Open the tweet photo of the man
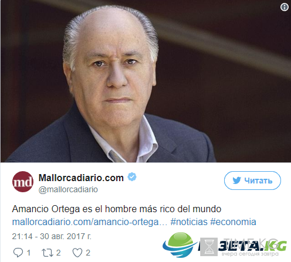 coord(145,81)
